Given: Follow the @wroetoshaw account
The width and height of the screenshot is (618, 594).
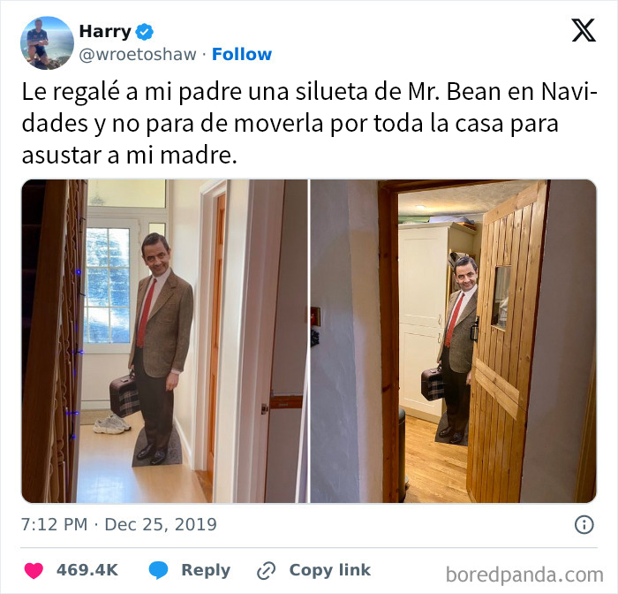Looking at the screenshot, I should [242, 55].
